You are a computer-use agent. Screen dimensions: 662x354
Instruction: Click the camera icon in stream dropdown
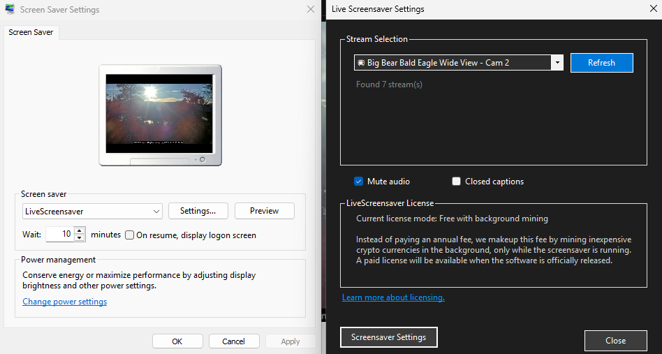point(361,63)
